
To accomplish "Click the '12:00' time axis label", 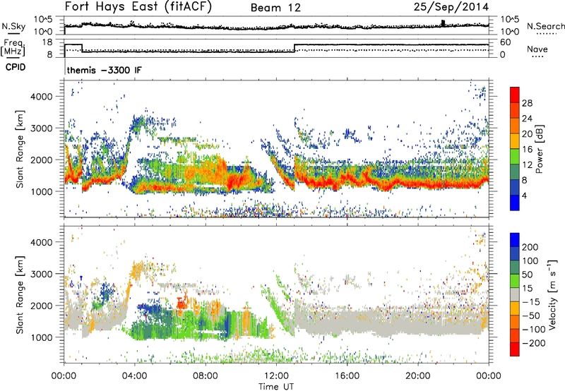I will tap(276, 376).
